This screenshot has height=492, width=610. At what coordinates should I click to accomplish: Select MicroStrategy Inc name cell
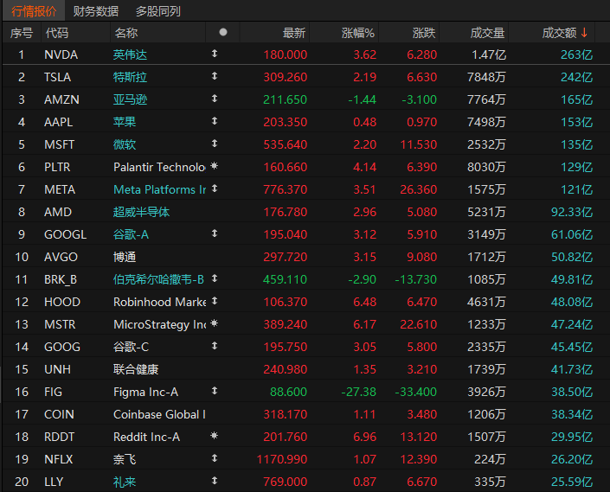click(x=159, y=325)
